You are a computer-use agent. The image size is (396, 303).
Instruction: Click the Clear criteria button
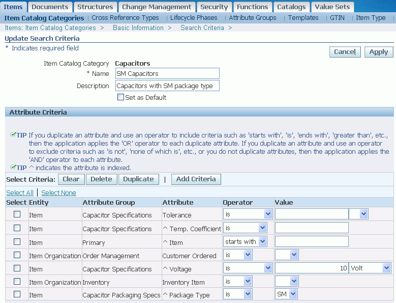click(x=71, y=179)
